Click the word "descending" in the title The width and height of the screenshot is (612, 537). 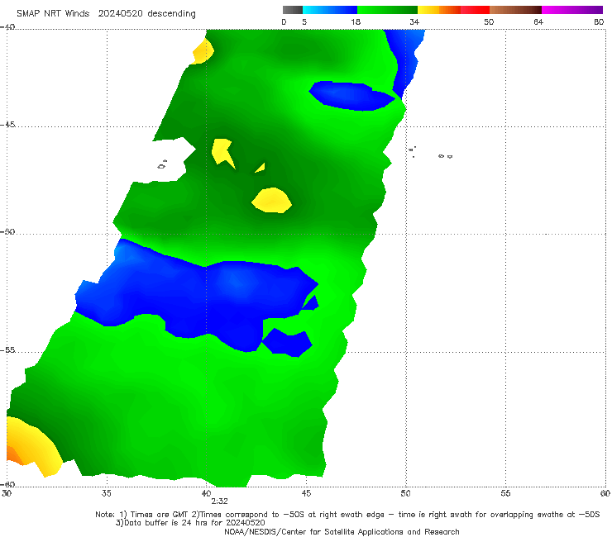171,14
